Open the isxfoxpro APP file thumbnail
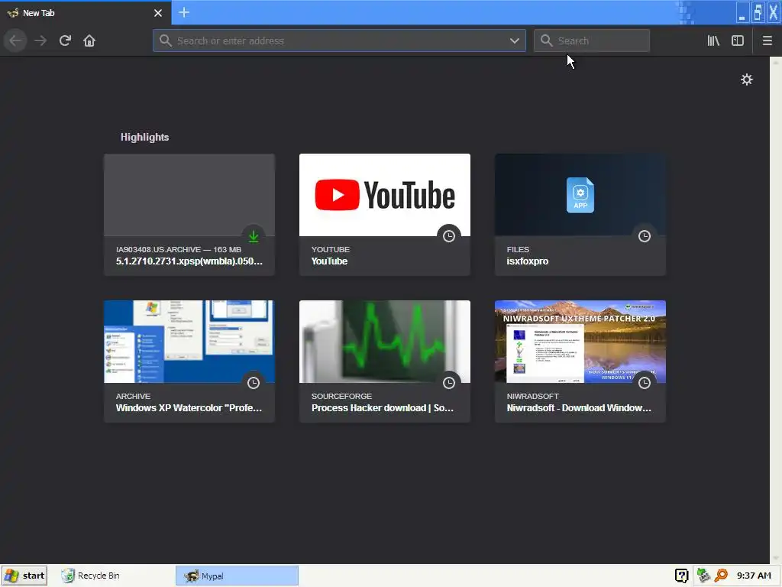This screenshot has width=782, height=587. [580, 195]
